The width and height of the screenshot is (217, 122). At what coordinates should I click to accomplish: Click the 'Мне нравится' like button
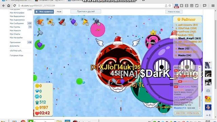click(44, 12)
